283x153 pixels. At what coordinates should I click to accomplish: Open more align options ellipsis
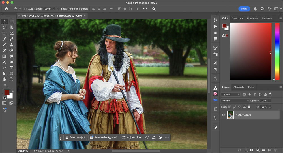[x=145, y=9]
